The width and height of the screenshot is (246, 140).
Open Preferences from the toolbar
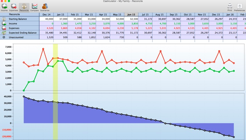(x=239, y=7)
